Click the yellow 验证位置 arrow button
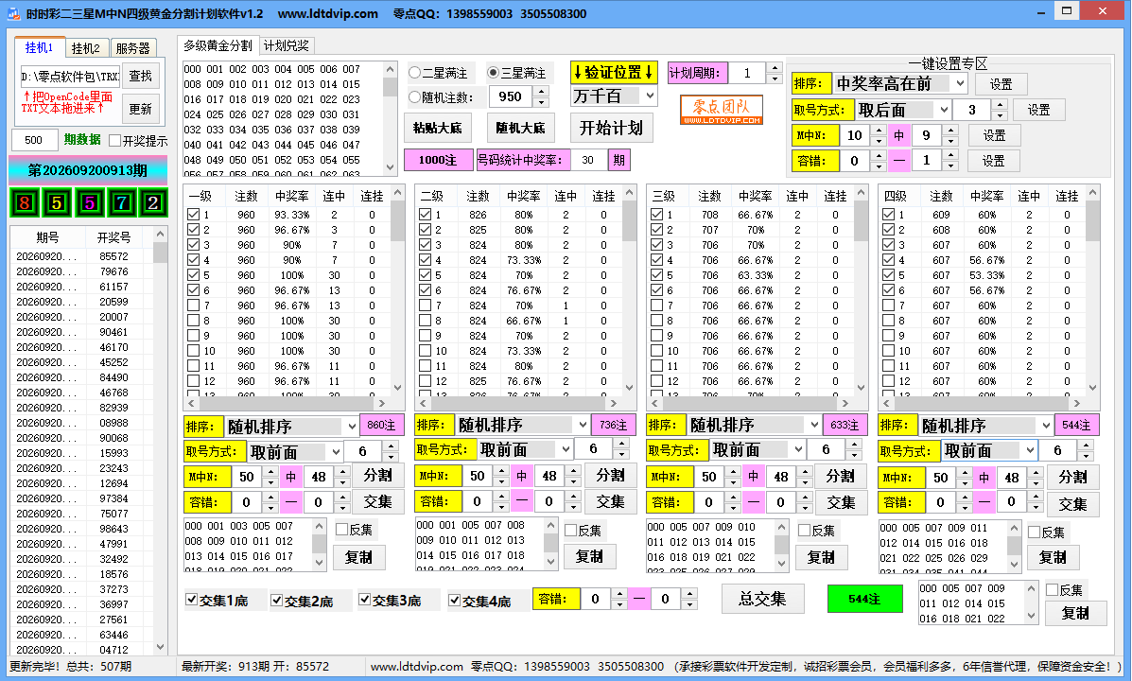 (614, 72)
